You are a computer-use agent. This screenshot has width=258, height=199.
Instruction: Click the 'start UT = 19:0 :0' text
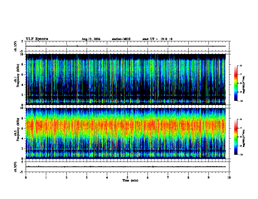pos(157,39)
